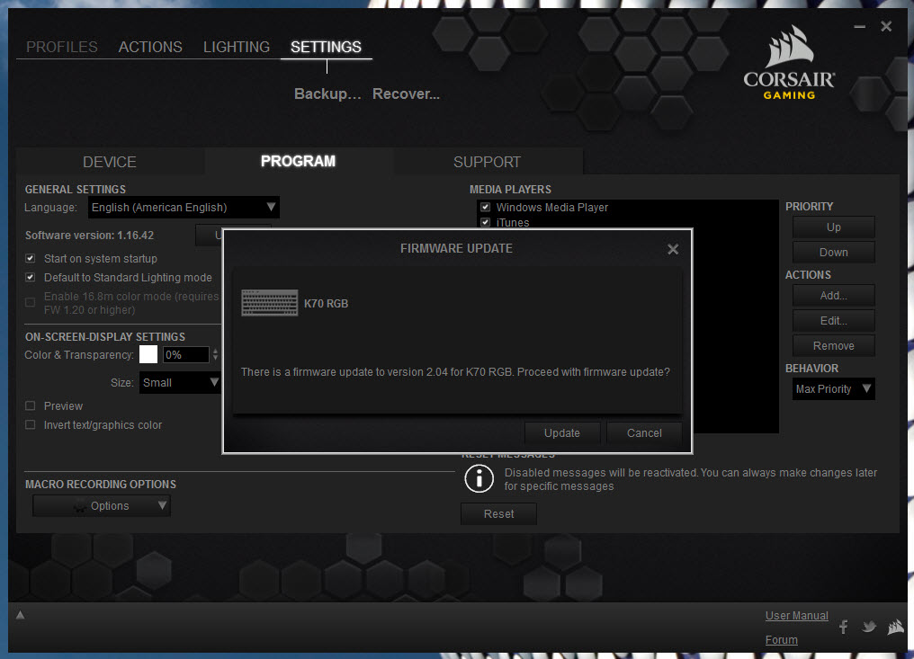Click Recover... settings
This screenshot has height=659, width=914.
[x=407, y=94]
